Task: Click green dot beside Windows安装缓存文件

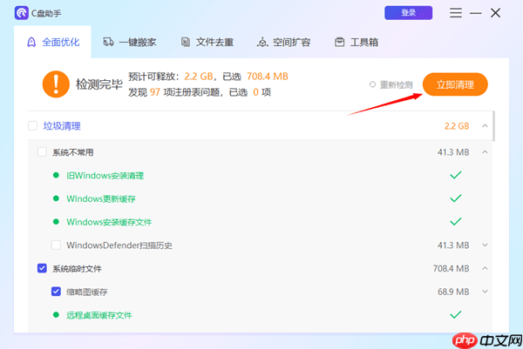Action: pyautogui.click(x=56, y=222)
